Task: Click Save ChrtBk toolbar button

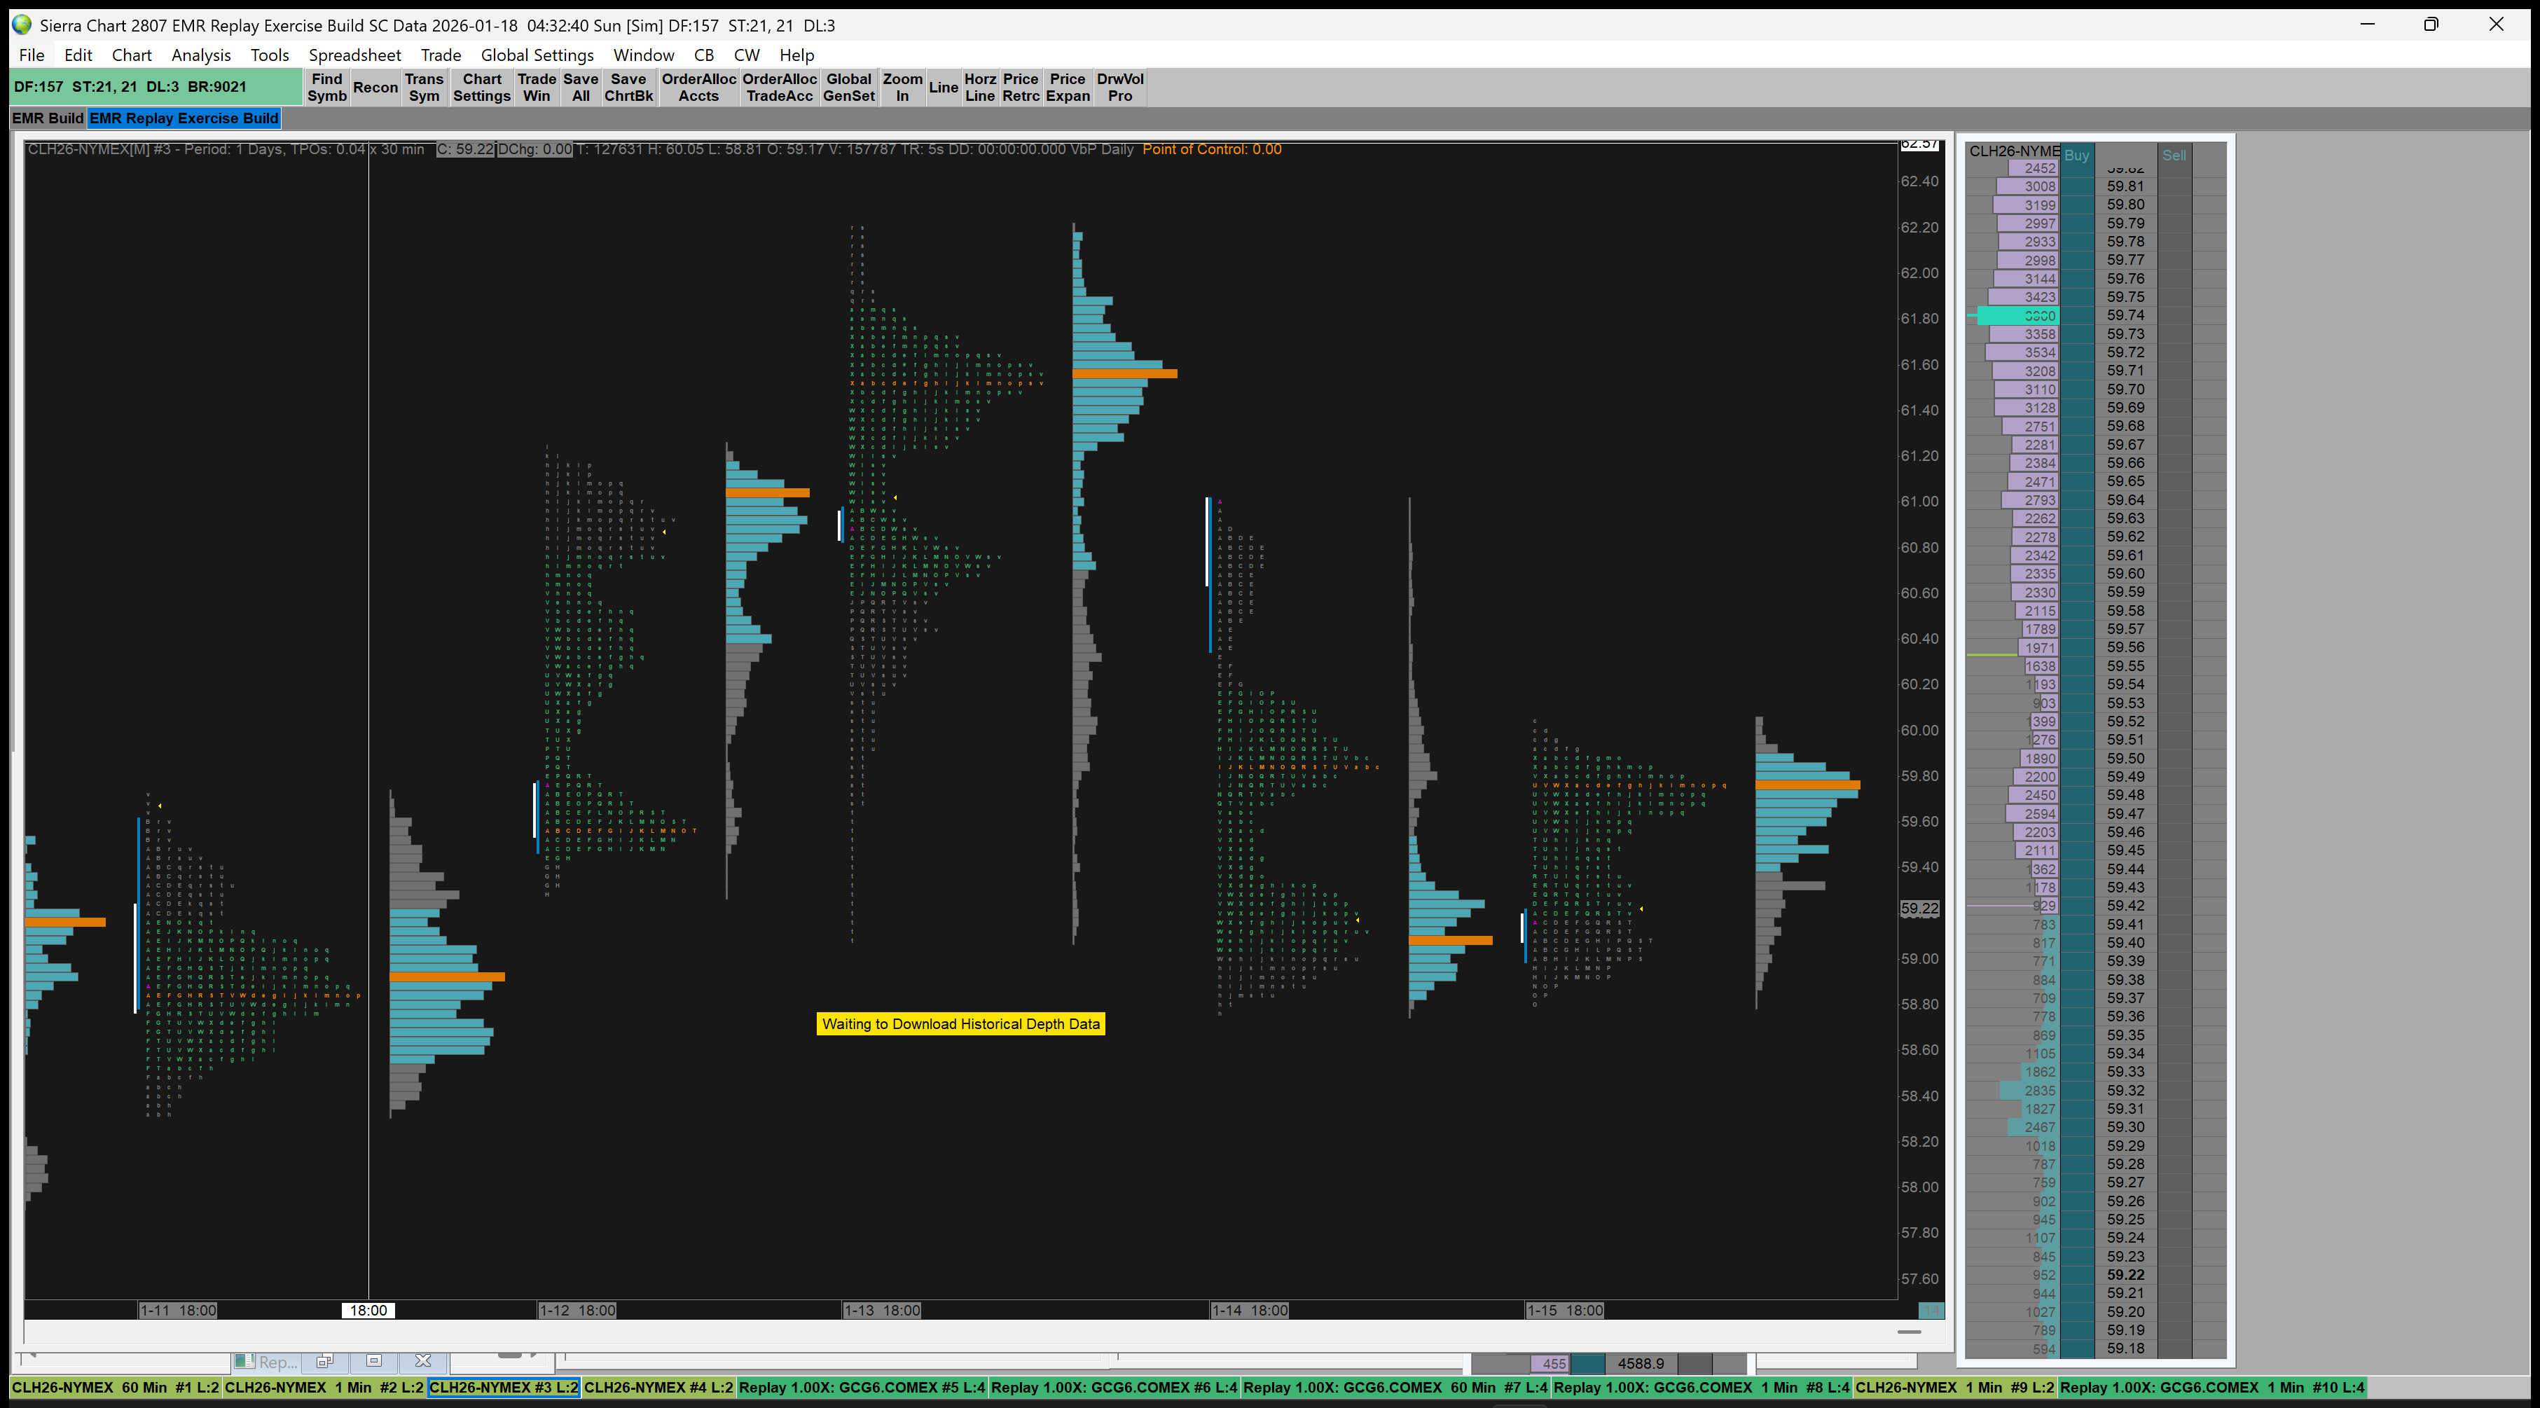Action: click(x=628, y=87)
